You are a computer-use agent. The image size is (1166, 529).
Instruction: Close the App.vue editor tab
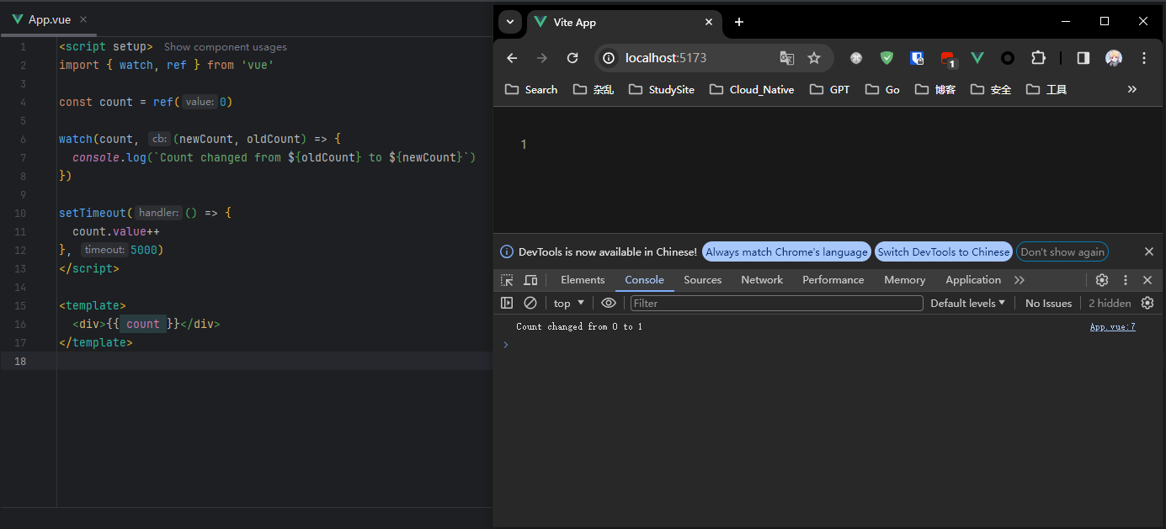(83, 19)
